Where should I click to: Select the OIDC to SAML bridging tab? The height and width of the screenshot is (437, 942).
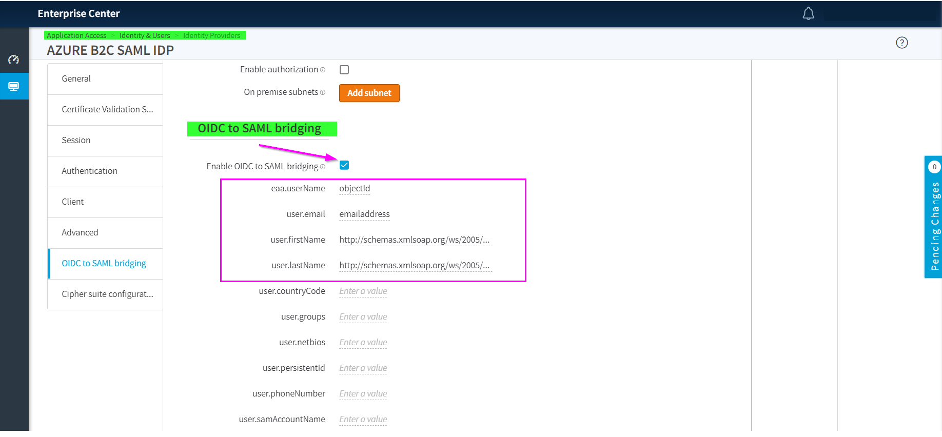[x=105, y=264]
